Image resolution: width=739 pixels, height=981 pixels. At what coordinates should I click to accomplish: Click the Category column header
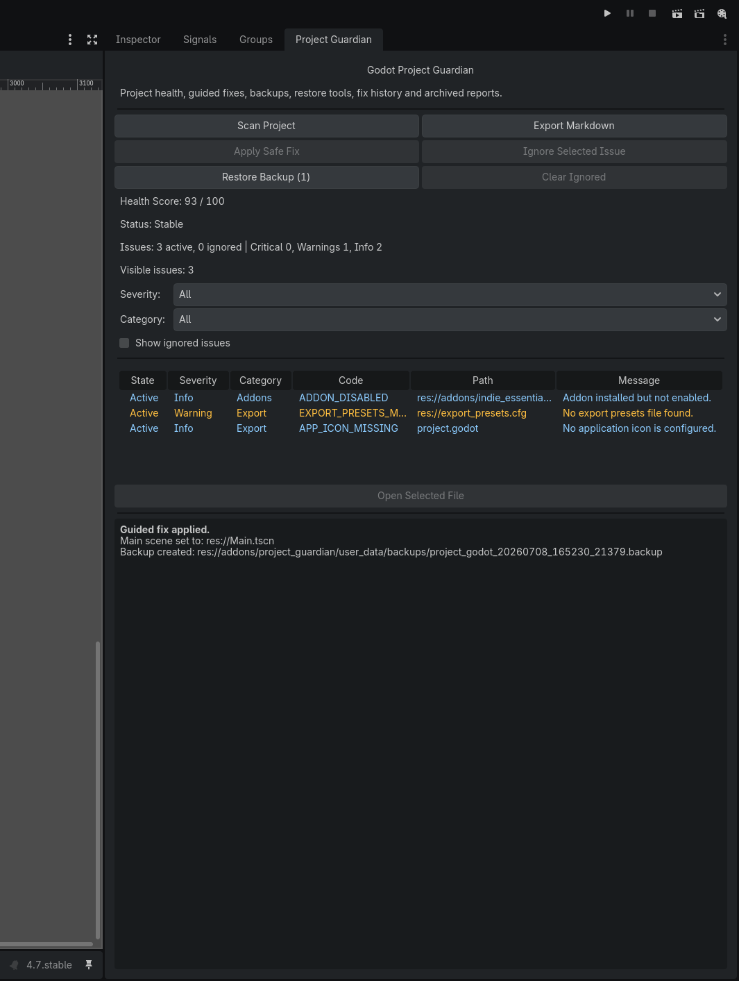(x=260, y=380)
